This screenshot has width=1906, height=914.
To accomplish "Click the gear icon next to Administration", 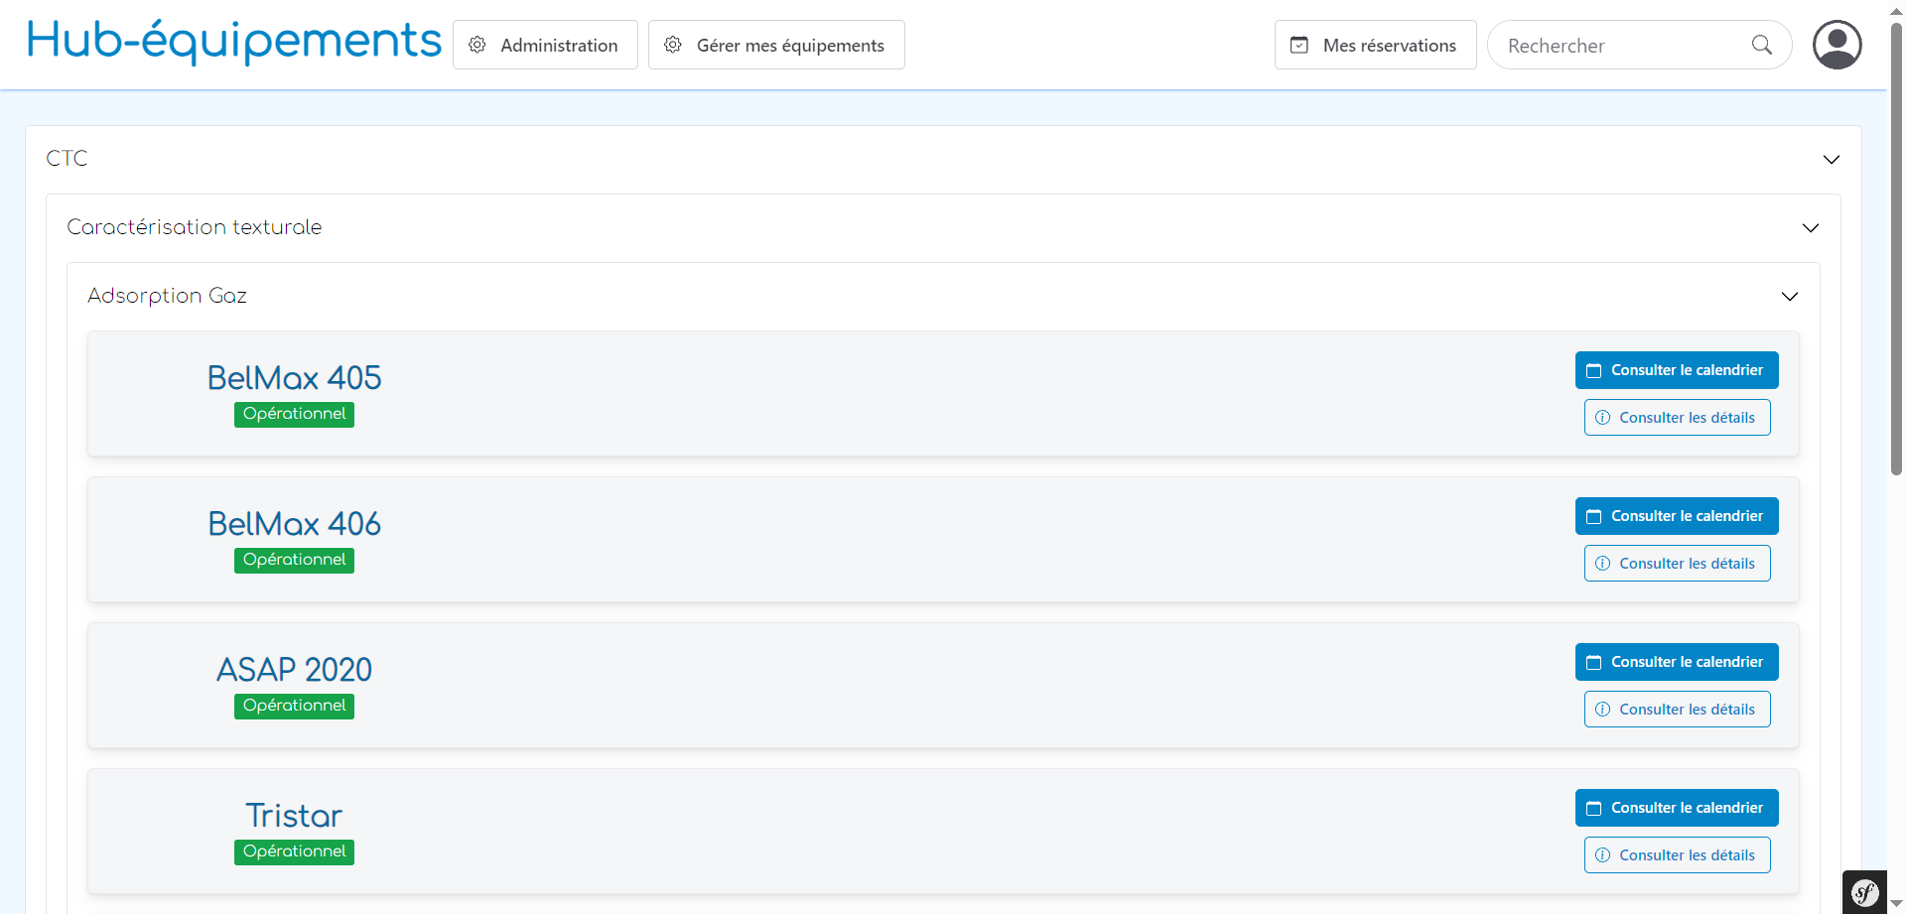I will (477, 45).
